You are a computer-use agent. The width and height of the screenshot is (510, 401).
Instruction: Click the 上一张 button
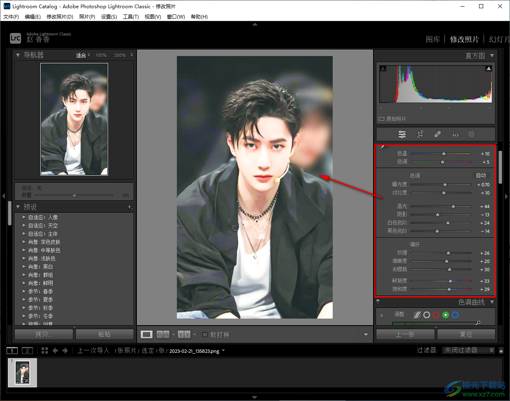point(405,334)
